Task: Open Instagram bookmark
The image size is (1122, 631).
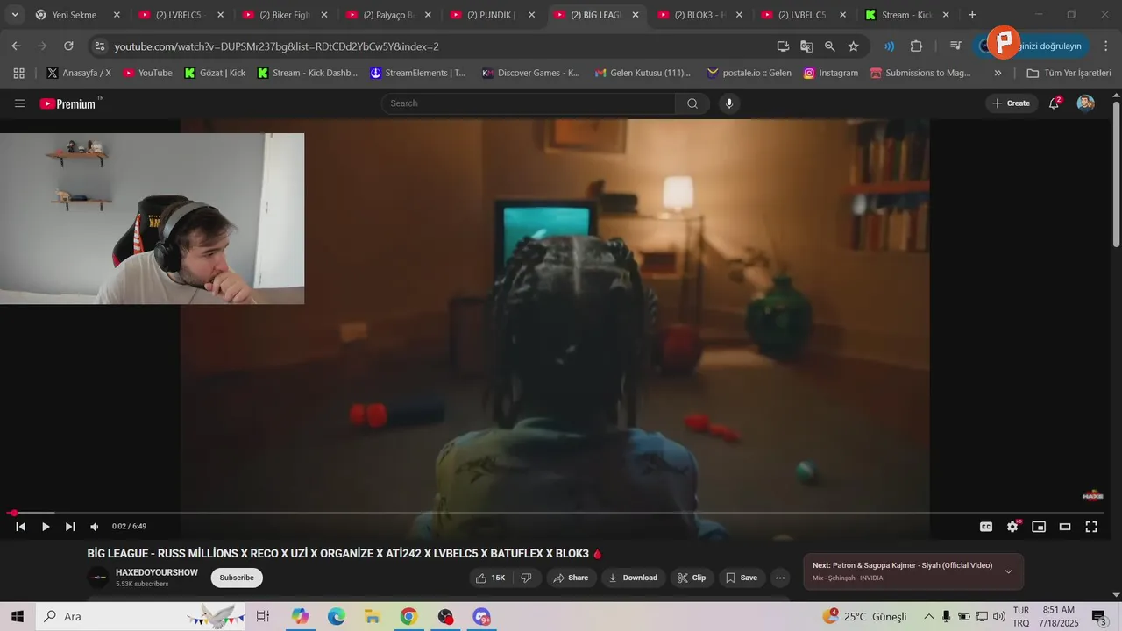Action: (831, 73)
